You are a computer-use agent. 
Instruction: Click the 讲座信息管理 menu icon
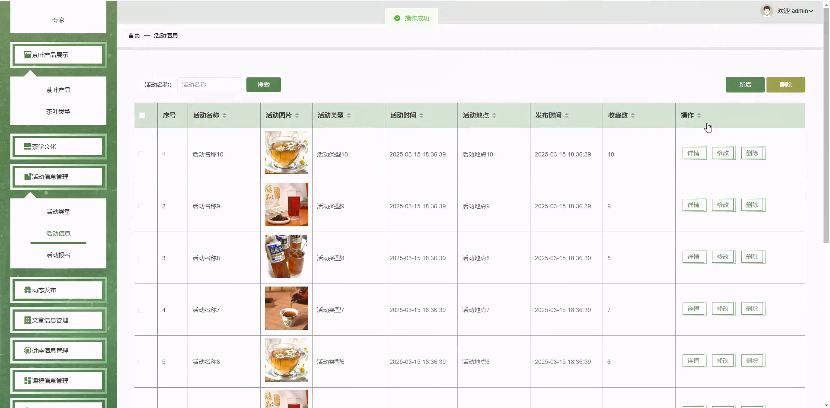tap(28, 351)
